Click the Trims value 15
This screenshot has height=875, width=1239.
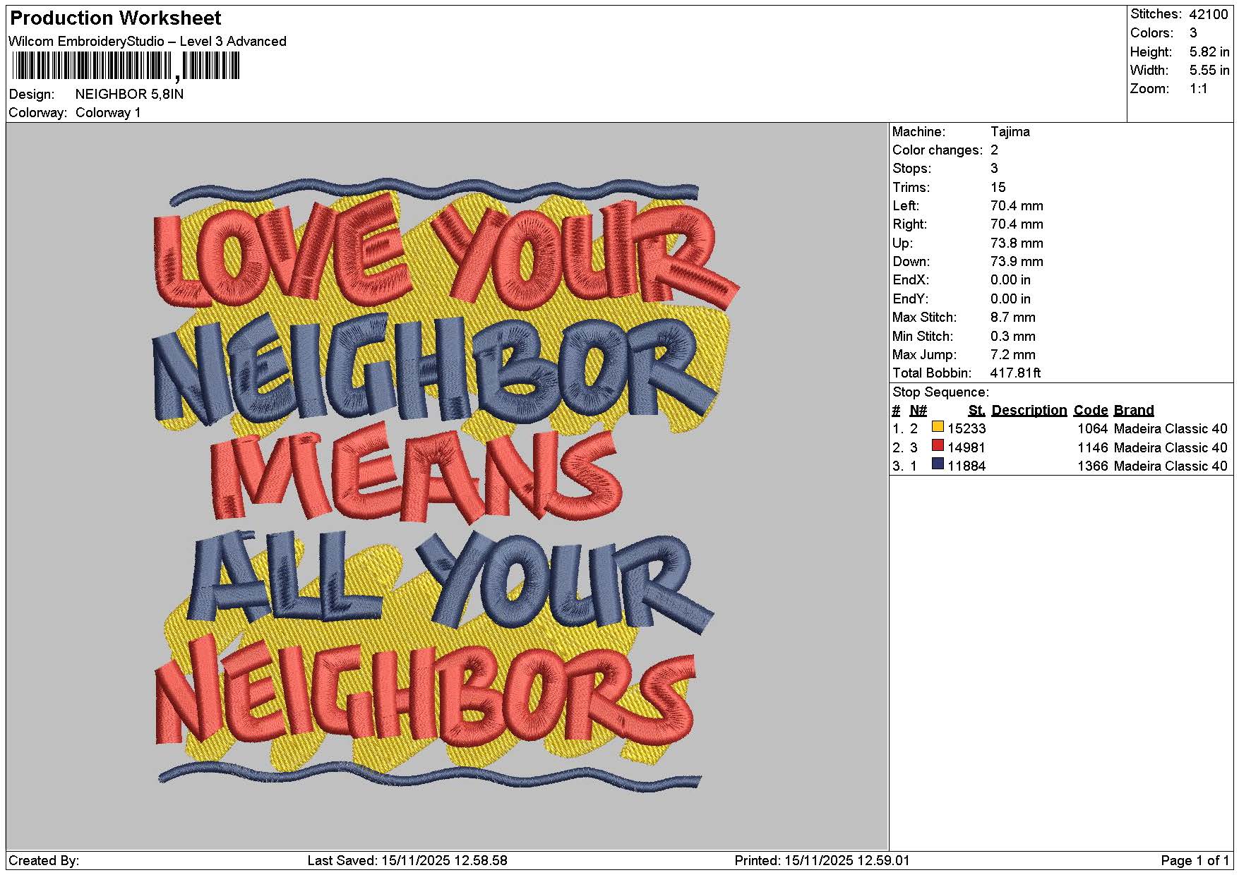[x=998, y=188]
